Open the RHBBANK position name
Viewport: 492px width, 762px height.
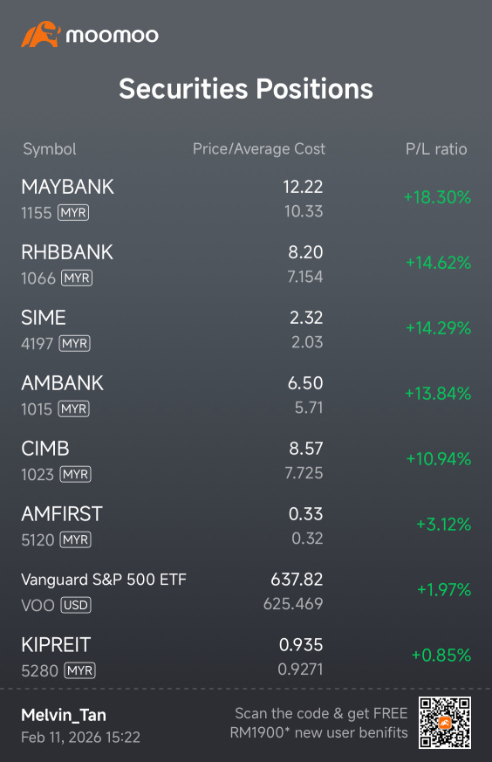pyautogui.click(x=67, y=252)
